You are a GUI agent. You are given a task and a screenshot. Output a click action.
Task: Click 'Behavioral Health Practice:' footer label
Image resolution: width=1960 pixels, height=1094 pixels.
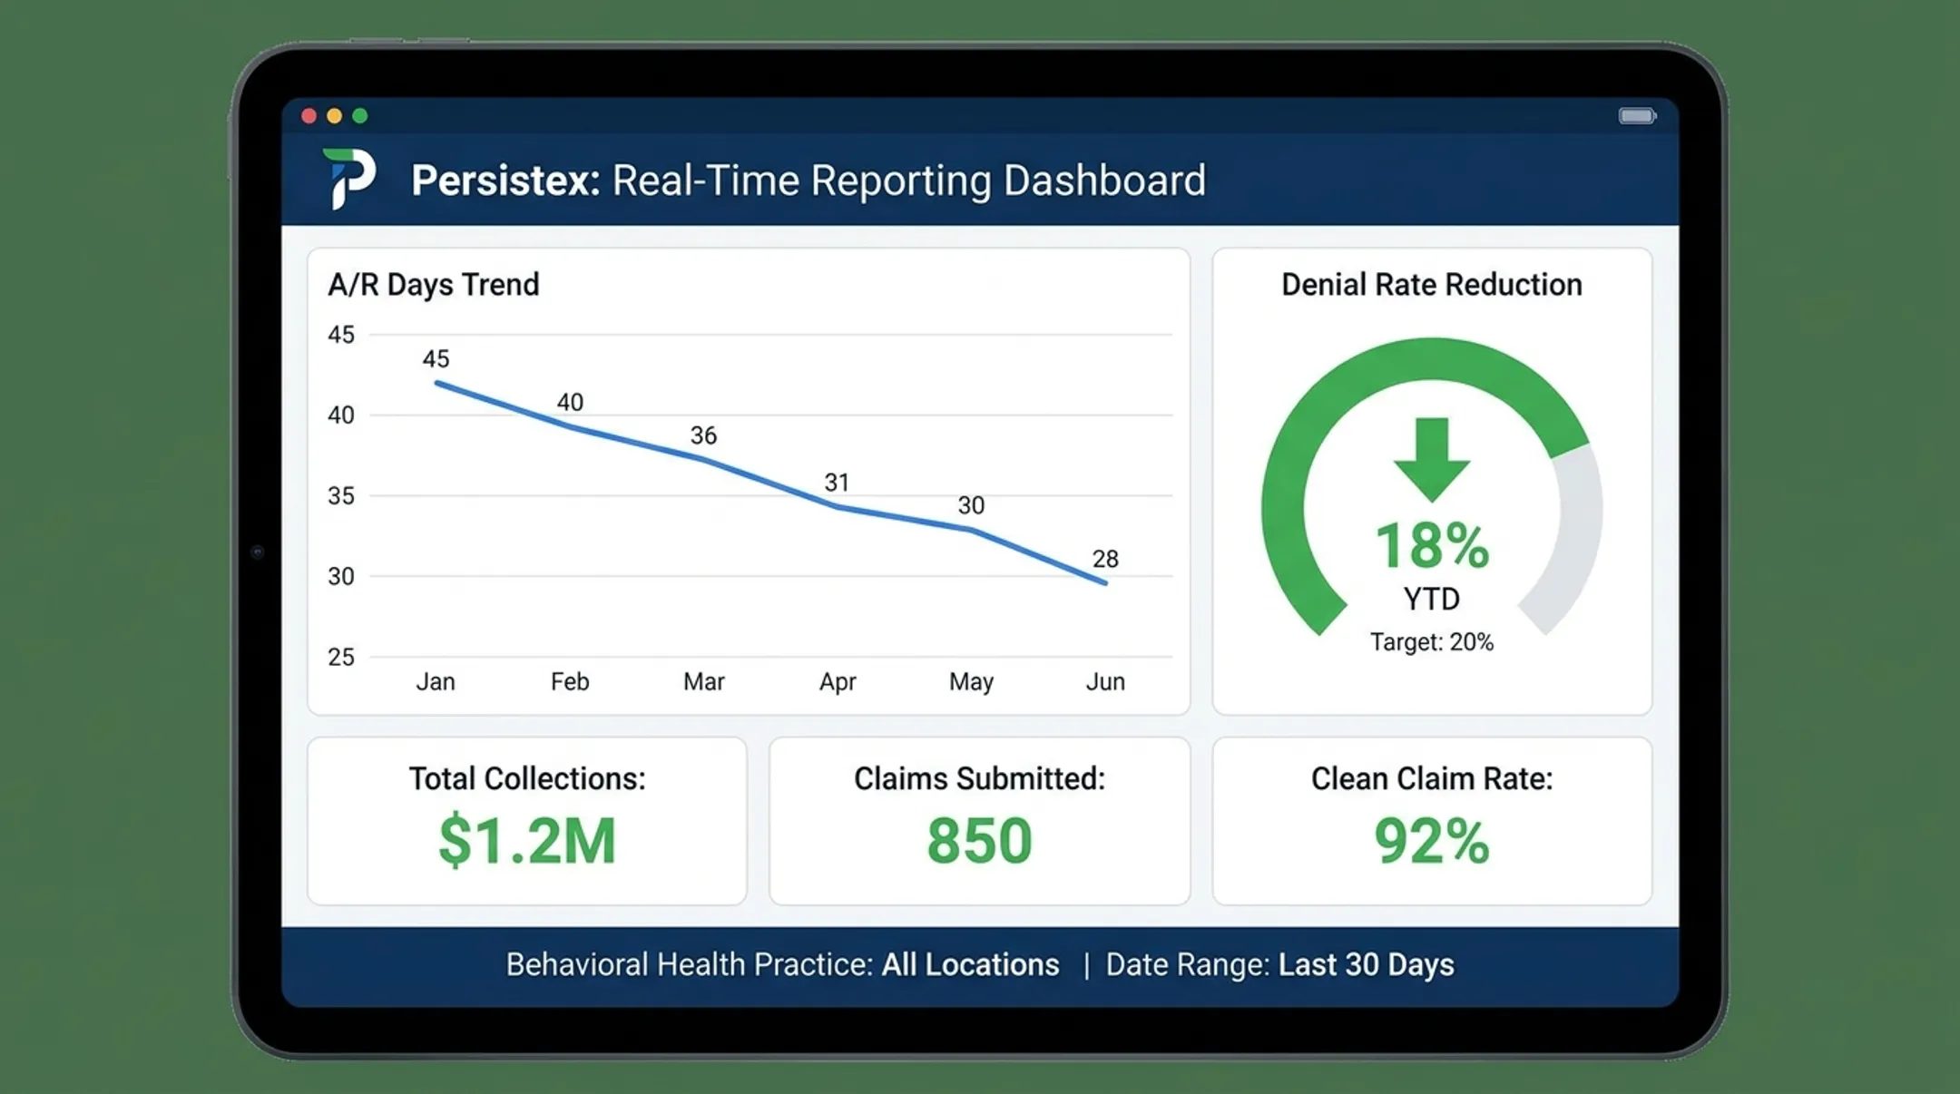tap(690, 964)
